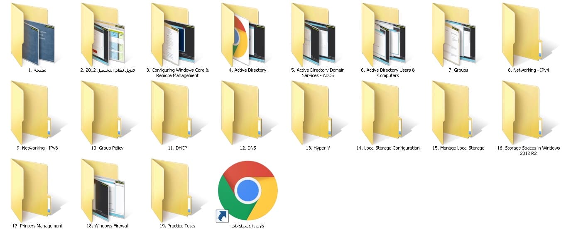
Task: Click the 'فارس الاسطوانات' shortcut label
Action: [x=248, y=226]
